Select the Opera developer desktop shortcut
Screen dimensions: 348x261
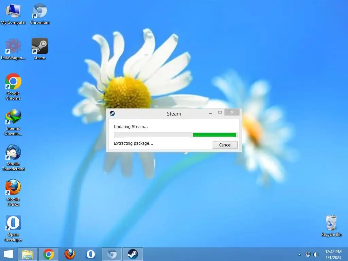13,228
